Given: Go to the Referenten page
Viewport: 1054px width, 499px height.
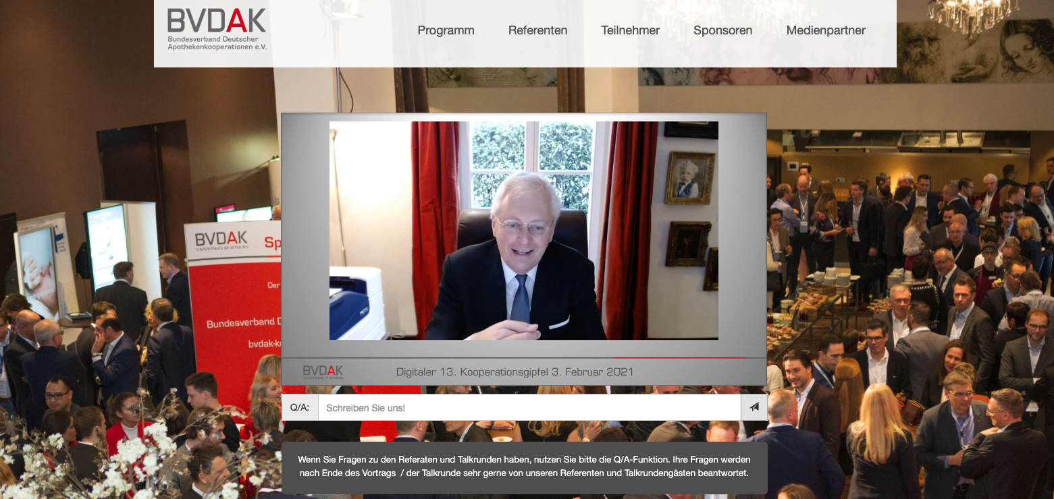Looking at the screenshot, I should click(x=537, y=30).
